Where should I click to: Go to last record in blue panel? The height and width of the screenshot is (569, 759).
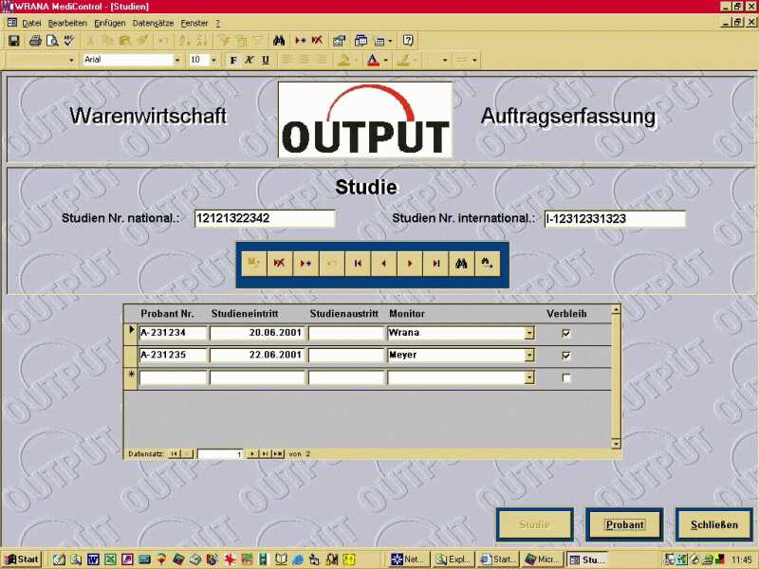click(436, 264)
